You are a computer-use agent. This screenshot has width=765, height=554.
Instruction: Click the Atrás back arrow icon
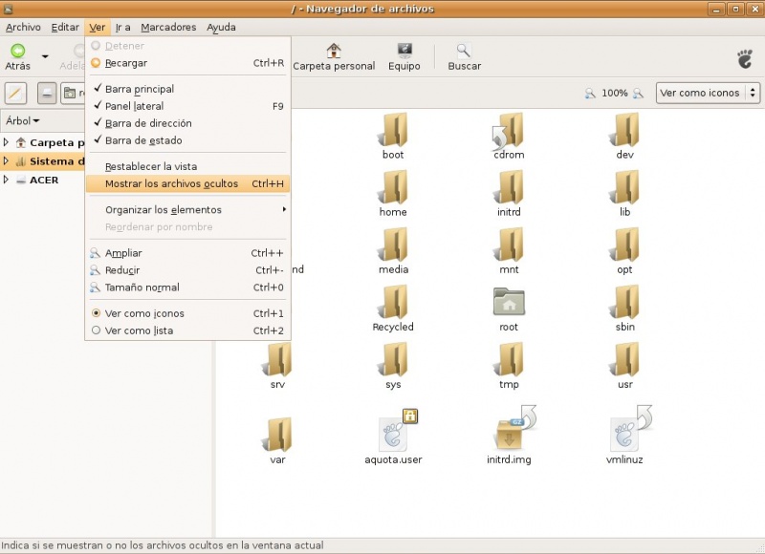pos(17,51)
